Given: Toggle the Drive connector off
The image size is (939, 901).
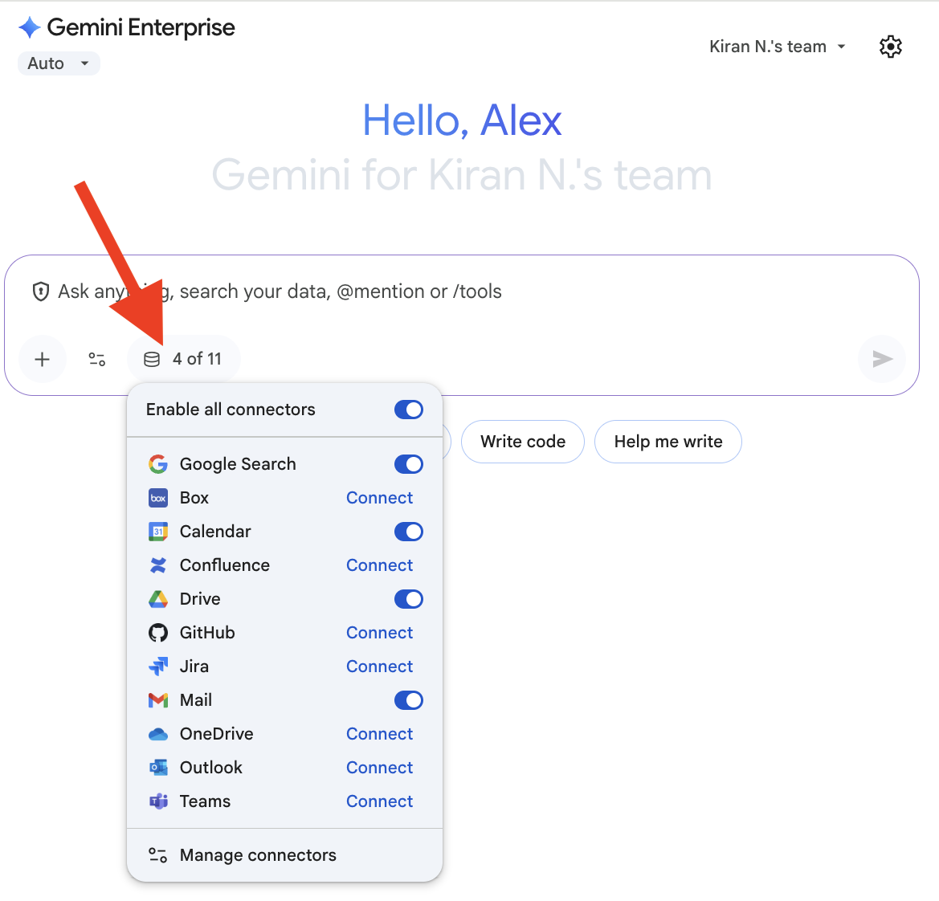Looking at the screenshot, I should pos(408,599).
